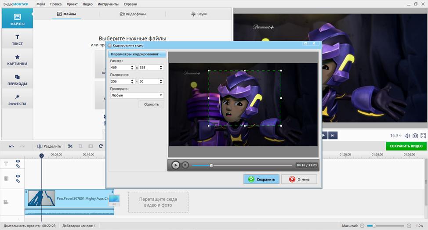Click the Разделить split button
This screenshot has width=428, height=230.
tap(49, 146)
